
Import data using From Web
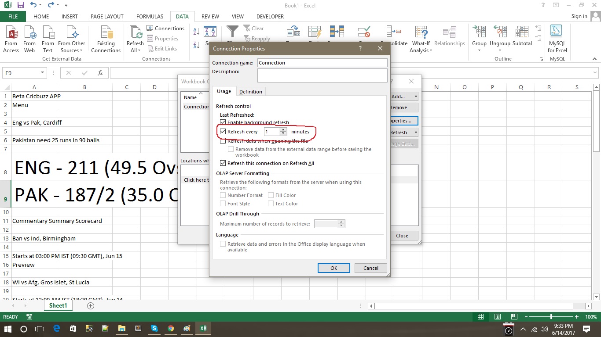point(29,39)
